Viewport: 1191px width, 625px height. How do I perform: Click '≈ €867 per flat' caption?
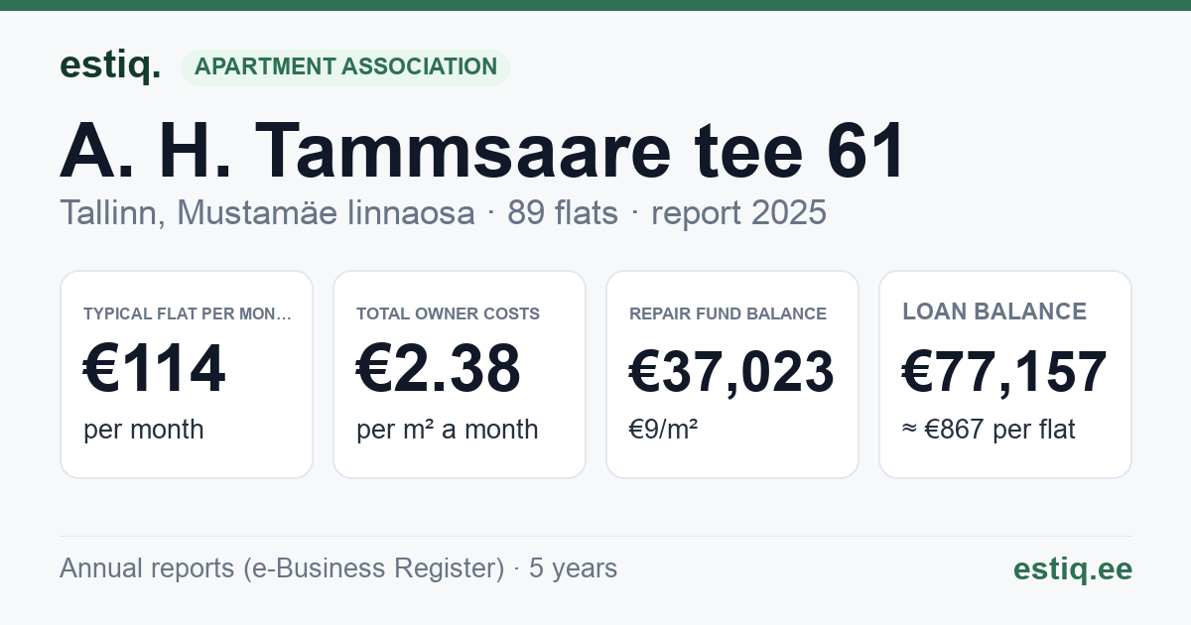(x=989, y=430)
